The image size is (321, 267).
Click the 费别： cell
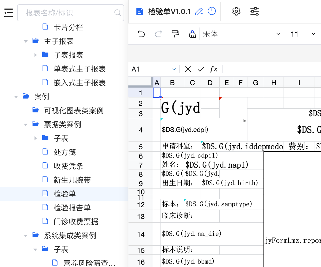(299, 146)
